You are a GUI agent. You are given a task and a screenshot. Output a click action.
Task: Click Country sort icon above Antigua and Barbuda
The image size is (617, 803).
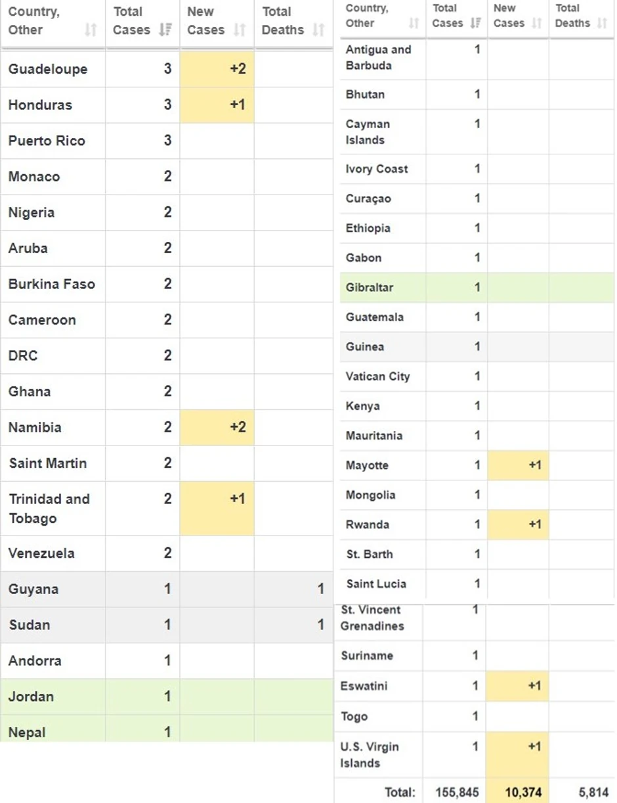click(414, 24)
